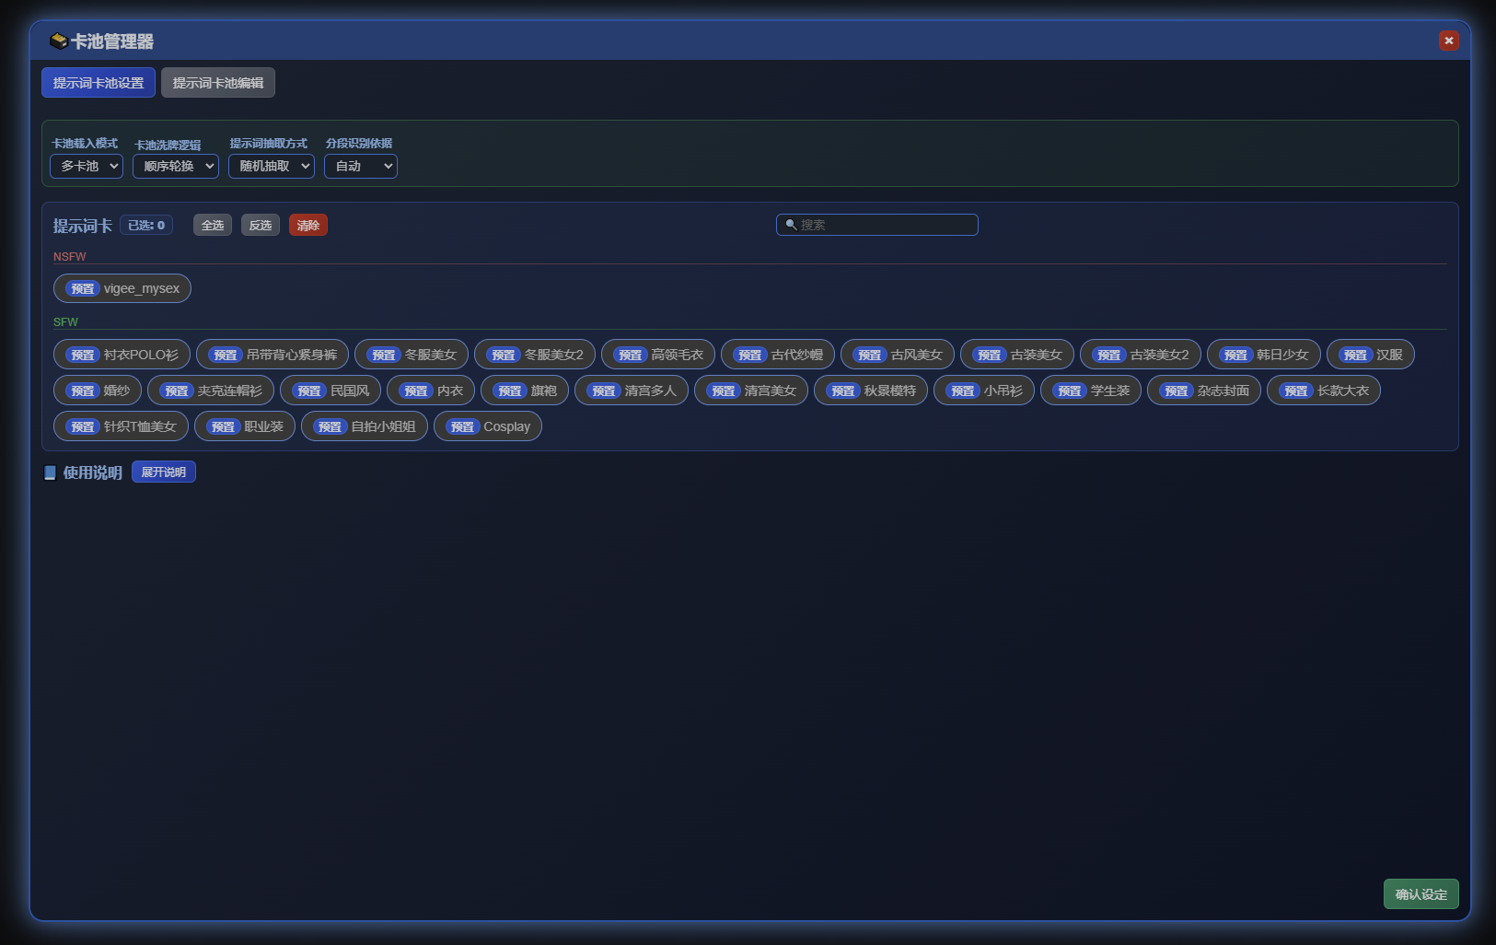Viewport: 1496px width, 945px height.
Task: Click the 反选 button
Action: pyautogui.click(x=261, y=225)
